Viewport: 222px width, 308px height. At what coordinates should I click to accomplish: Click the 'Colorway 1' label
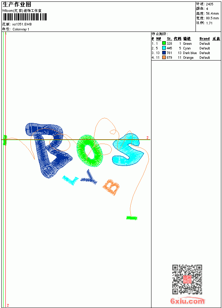(x=21, y=29)
